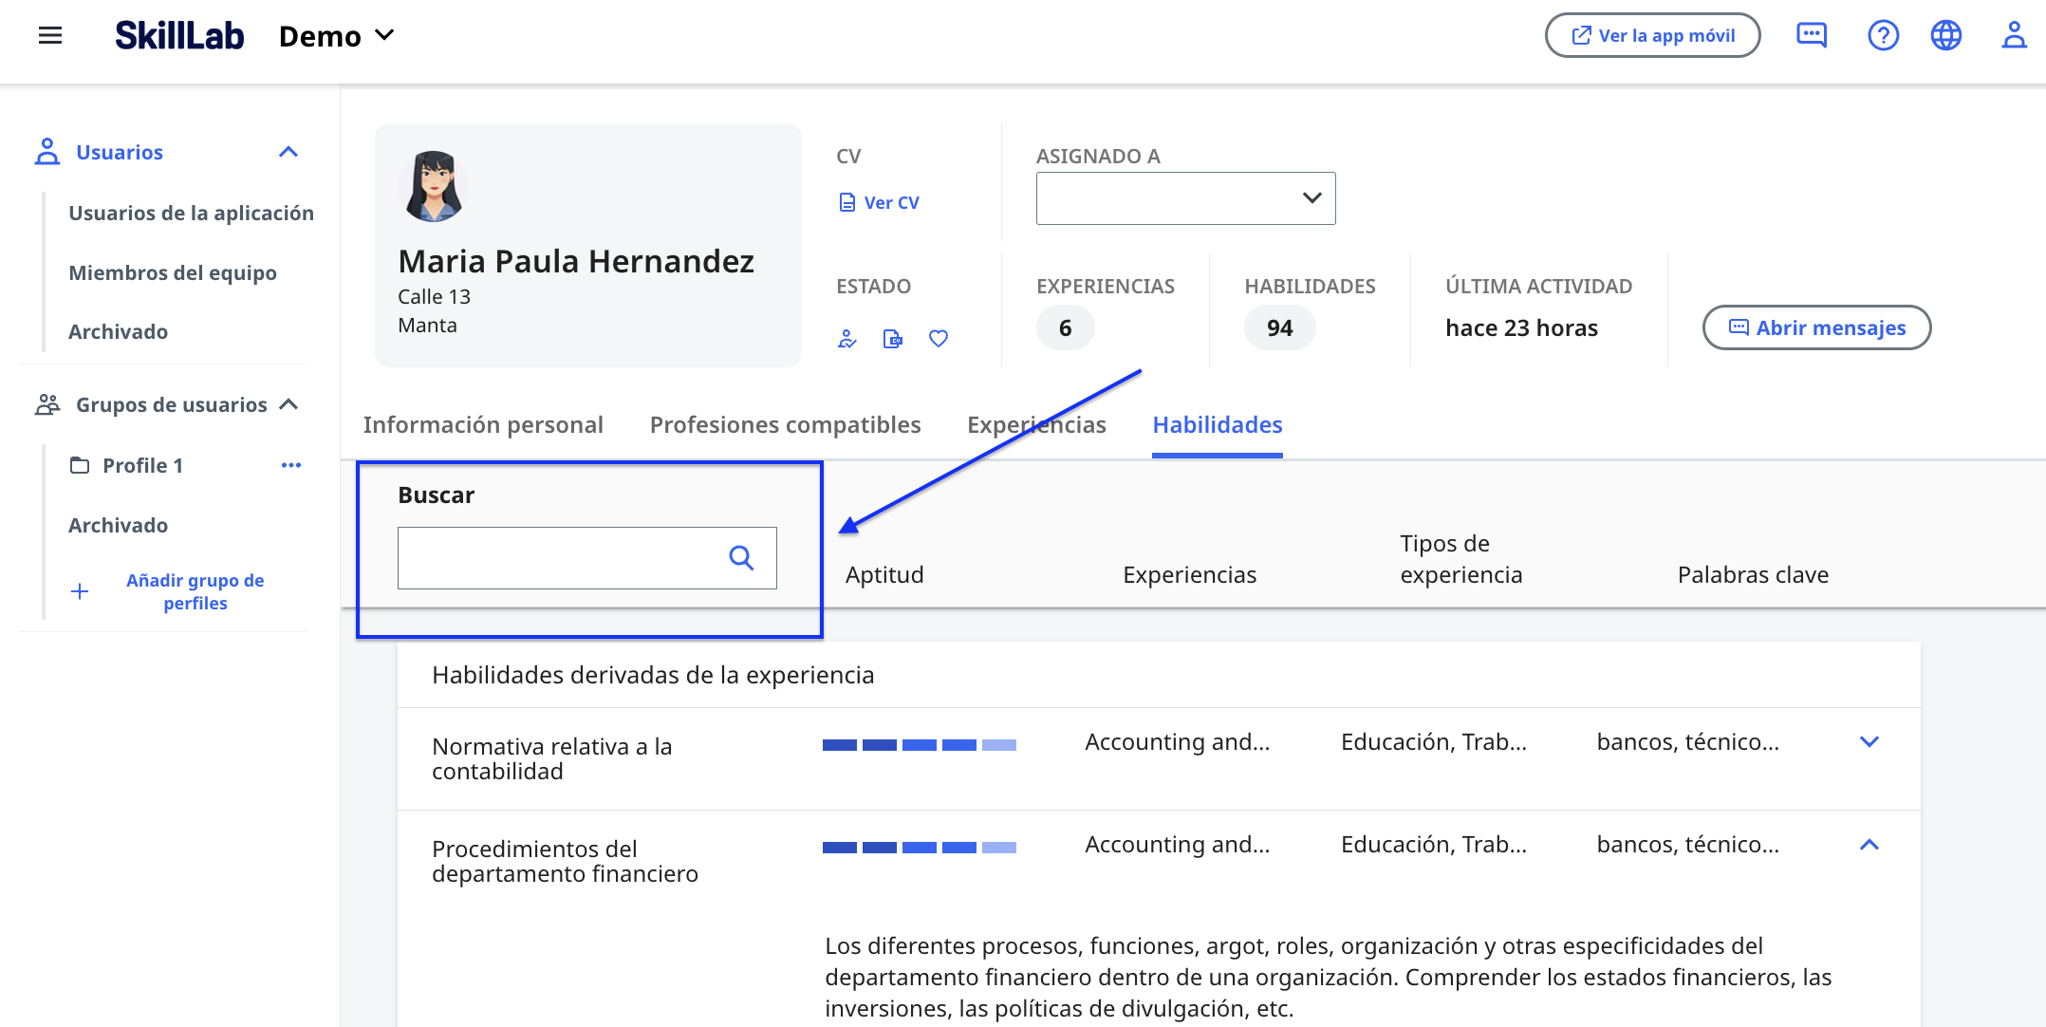Click the chat/messages icon in header
Image resolution: width=2046 pixels, height=1027 pixels.
coord(1813,37)
